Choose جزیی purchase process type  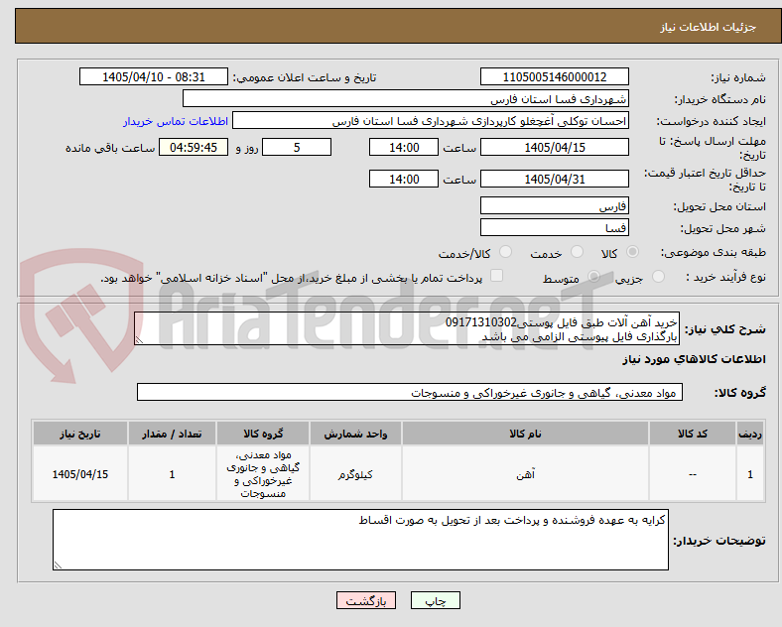[658, 277]
